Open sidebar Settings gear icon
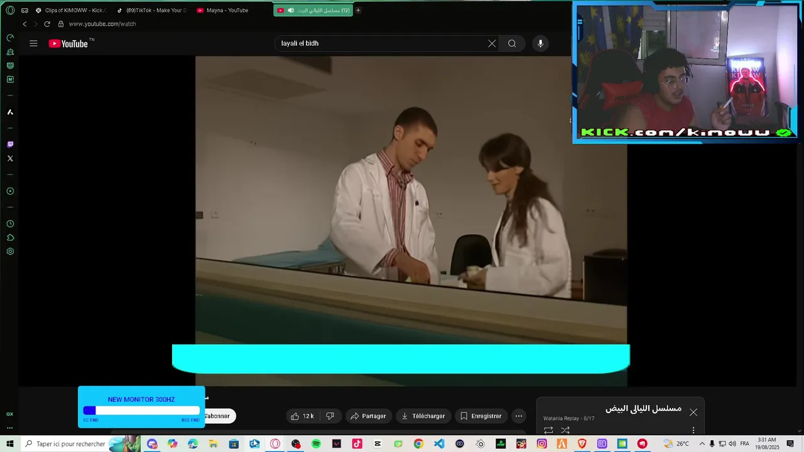Screen dimensions: 804x452 click(10, 251)
